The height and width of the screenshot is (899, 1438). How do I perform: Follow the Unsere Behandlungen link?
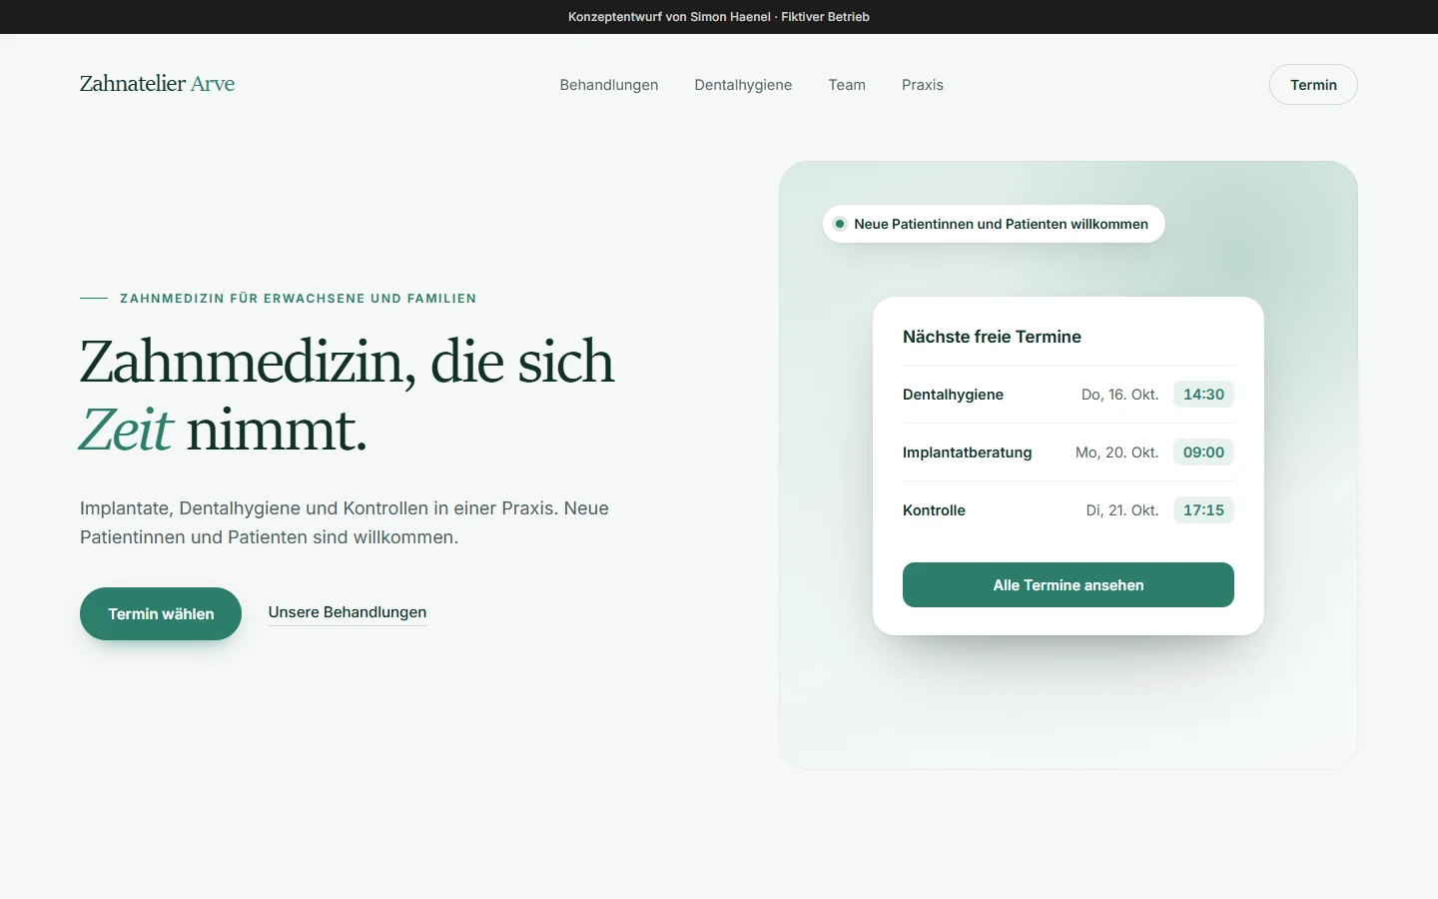coord(348,612)
